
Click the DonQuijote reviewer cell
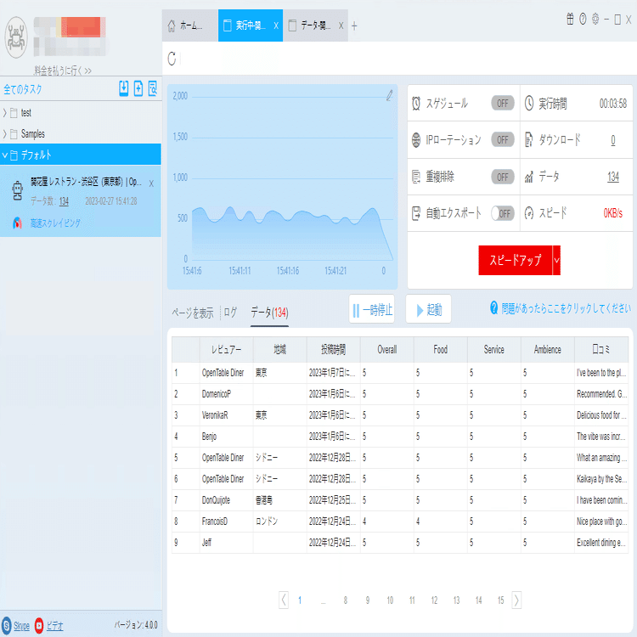[x=226, y=500]
